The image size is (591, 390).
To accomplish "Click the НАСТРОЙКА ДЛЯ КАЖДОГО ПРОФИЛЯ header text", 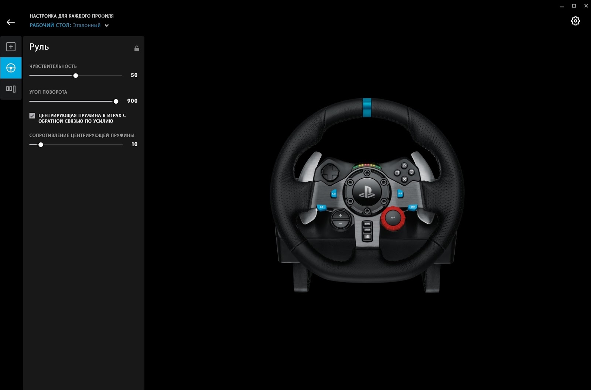I will (72, 16).
